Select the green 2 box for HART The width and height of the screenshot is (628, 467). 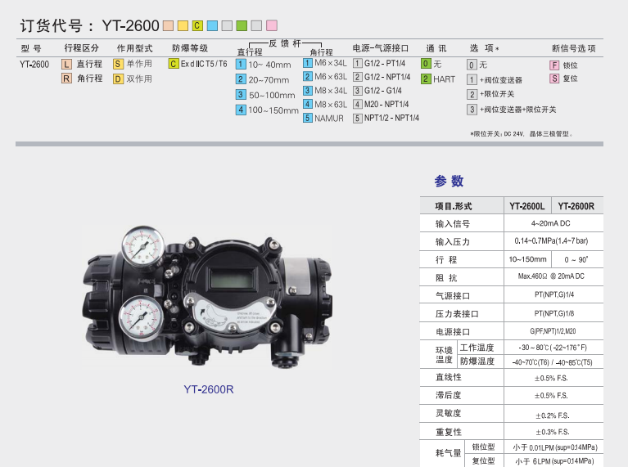(426, 79)
